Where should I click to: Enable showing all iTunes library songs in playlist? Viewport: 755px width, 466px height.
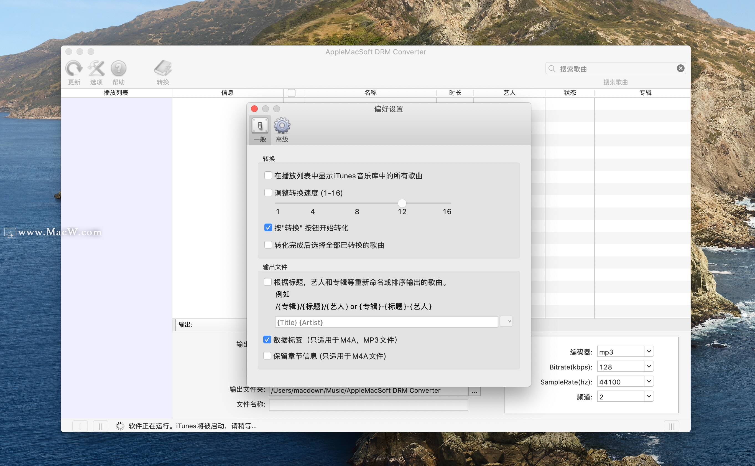(268, 175)
